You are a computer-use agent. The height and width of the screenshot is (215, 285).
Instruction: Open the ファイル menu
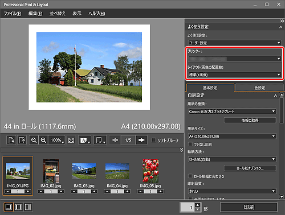pos(13,14)
